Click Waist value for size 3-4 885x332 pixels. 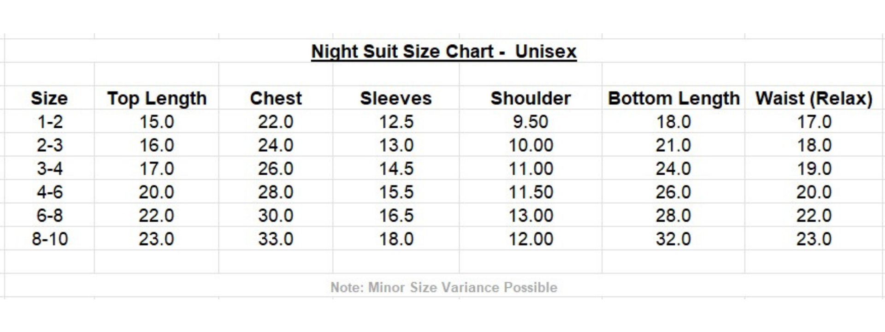814,169
